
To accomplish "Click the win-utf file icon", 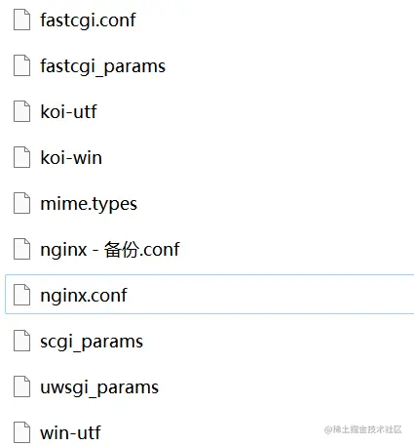I will click(21, 432).
